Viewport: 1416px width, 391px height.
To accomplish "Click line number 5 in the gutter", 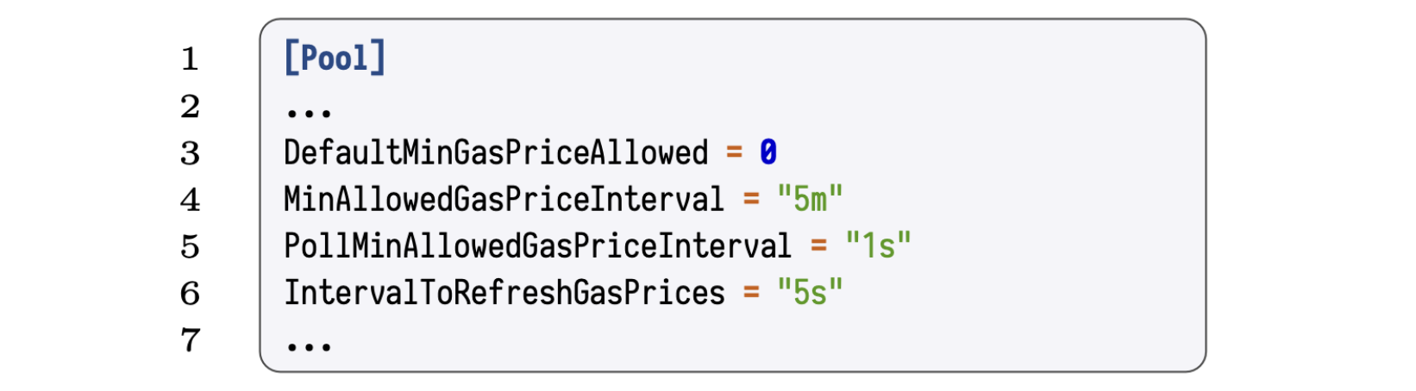I will pyautogui.click(x=190, y=247).
